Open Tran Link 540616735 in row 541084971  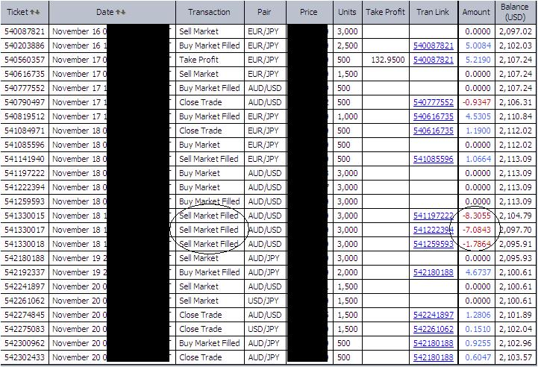coord(434,131)
